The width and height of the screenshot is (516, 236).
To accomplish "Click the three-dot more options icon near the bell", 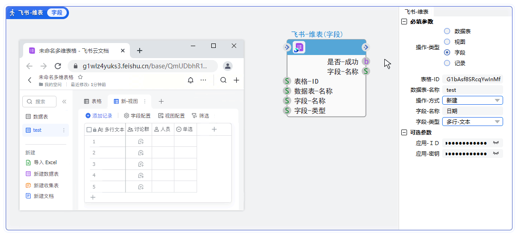I will click(x=203, y=80).
